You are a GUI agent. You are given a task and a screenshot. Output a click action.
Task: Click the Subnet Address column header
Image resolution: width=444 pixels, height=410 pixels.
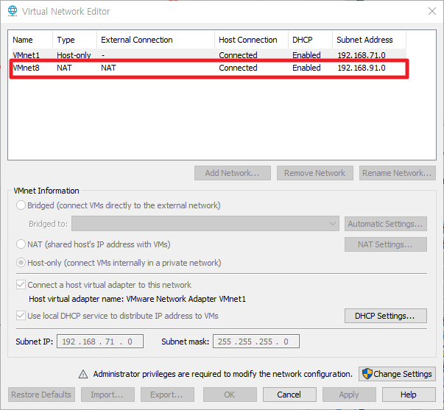[x=369, y=40]
